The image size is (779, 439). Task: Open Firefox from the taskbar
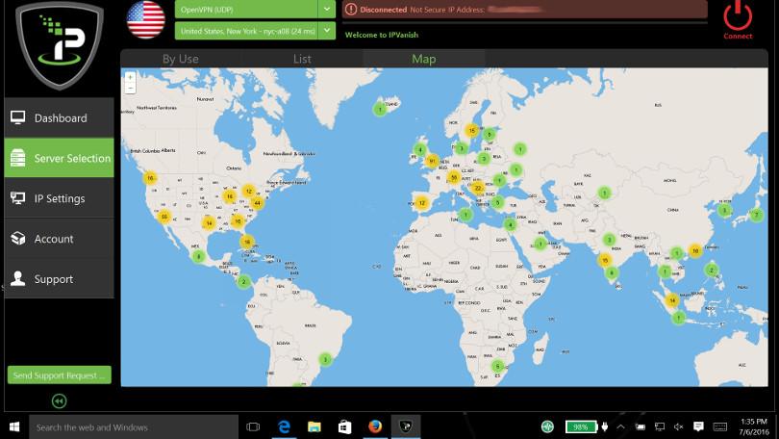point(375,426)
